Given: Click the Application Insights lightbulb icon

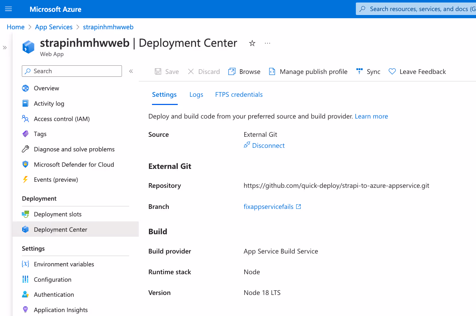Looking at the screenshot, I should [x=25, y=310].
